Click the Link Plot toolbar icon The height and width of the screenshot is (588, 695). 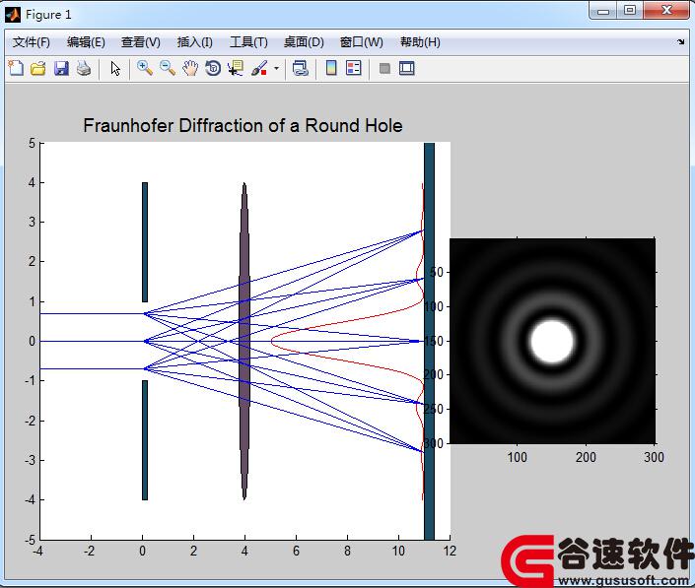(301, 68)
